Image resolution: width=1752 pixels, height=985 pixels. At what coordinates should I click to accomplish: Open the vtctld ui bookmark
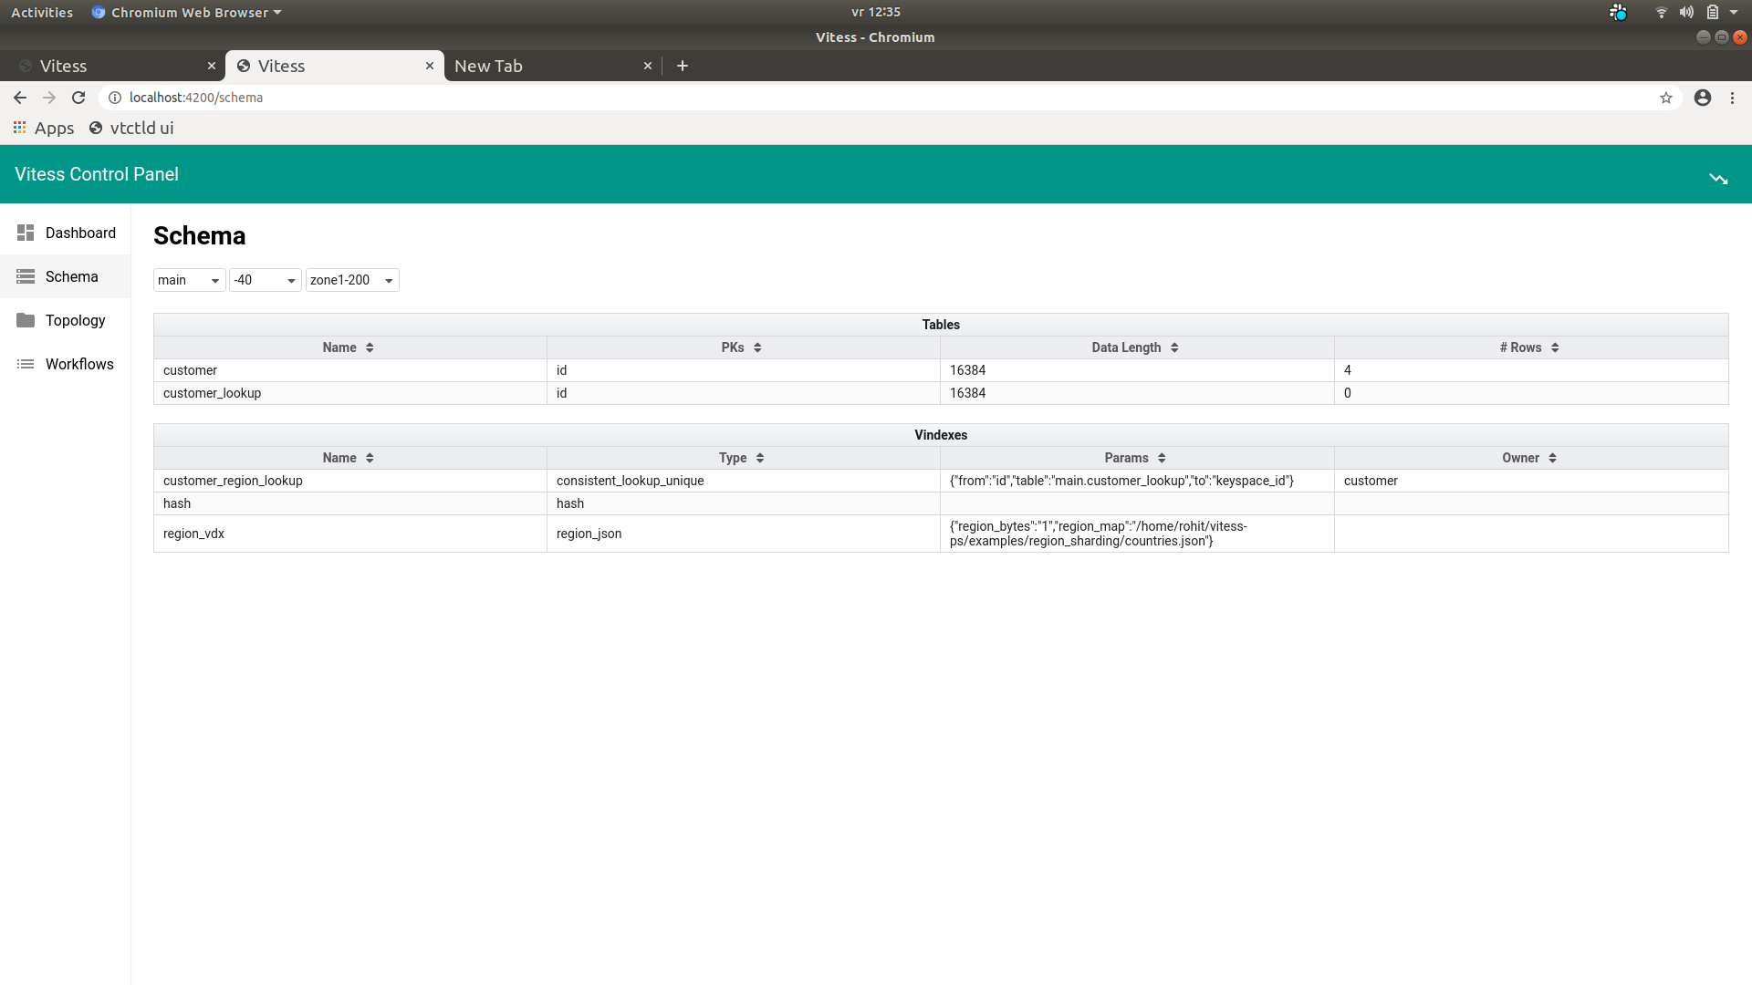pyautogui.click(x=131, y=128)
